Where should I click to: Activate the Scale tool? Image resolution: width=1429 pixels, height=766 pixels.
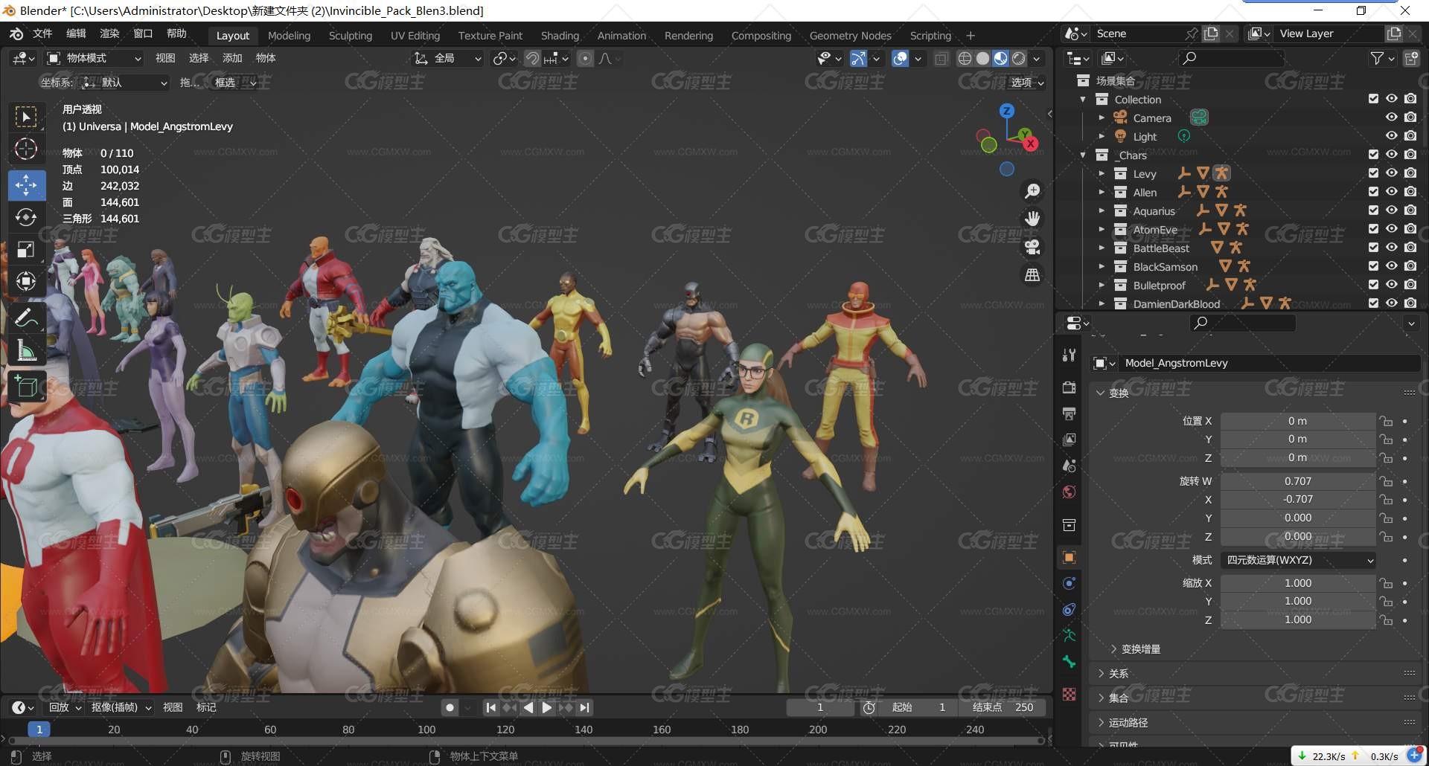26,249
